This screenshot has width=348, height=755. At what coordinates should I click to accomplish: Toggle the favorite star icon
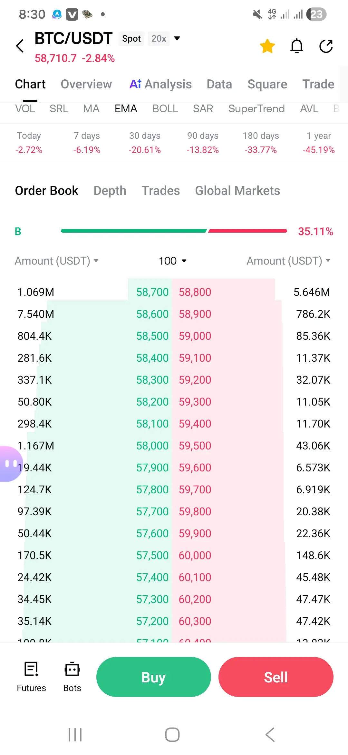[267, 46]
